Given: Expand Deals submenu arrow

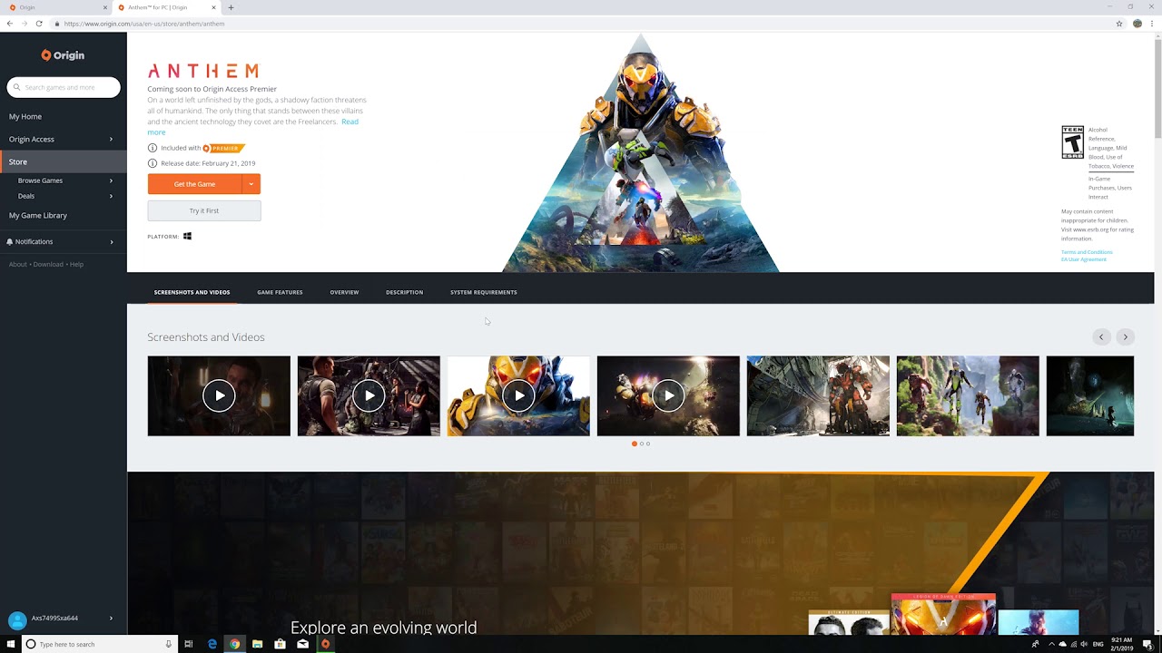Looking at the screenshot, I should pos(111,196).
